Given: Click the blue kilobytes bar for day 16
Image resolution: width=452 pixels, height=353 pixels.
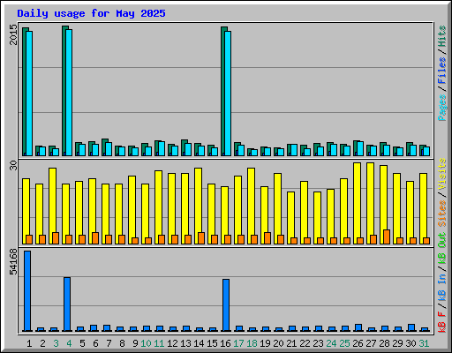Looking at the screenshot, I should pos(226,305).
